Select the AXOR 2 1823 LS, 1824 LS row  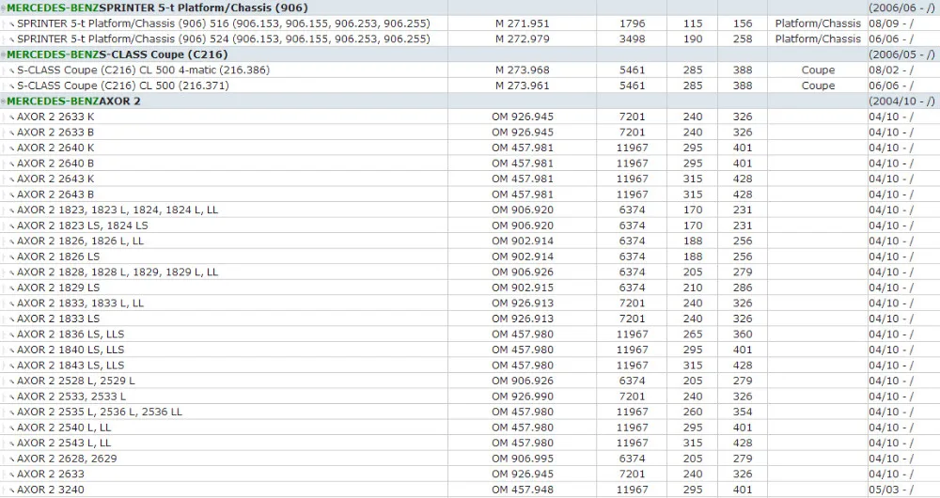[82, 226]
